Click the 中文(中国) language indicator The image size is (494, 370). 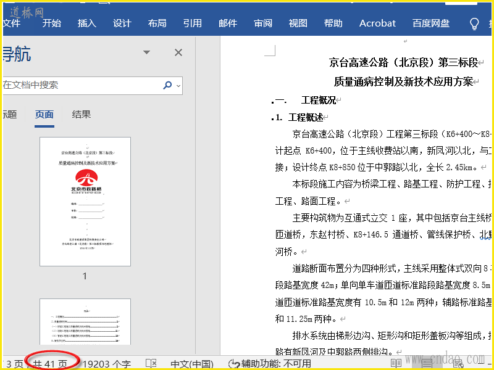coord(192,364)
